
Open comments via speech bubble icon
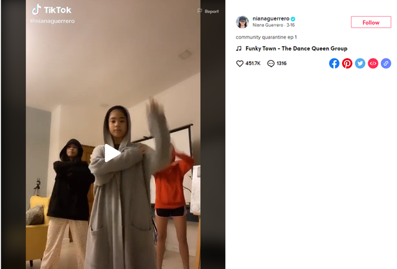tap(271, 63)
